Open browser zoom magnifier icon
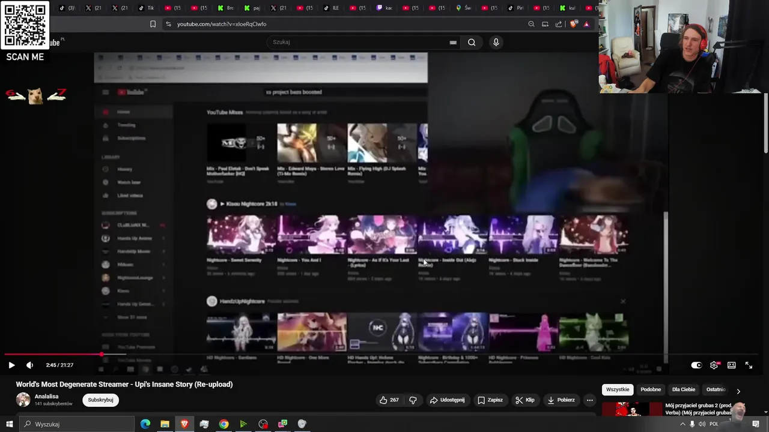 (x=531, y=24)
